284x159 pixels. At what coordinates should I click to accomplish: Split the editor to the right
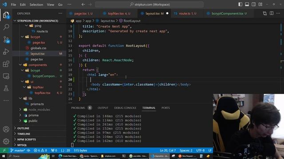coord(272,13)
